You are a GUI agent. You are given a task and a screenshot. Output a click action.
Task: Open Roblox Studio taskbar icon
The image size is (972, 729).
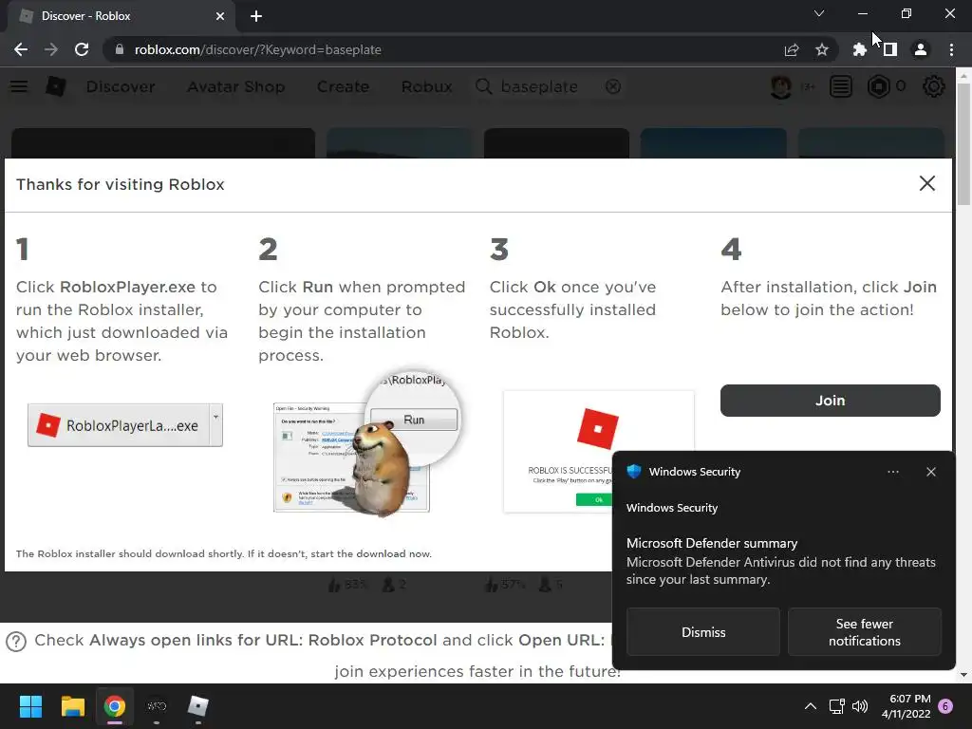click(x=197, y=706)
